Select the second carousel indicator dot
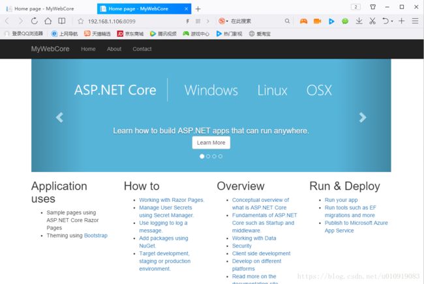The height and width of the screenshot is (284, 424). [x=208, y=156]
